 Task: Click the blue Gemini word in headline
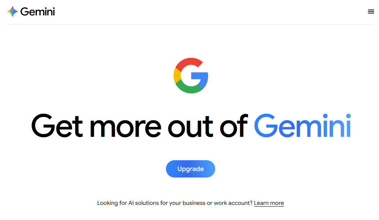(302, 126)
